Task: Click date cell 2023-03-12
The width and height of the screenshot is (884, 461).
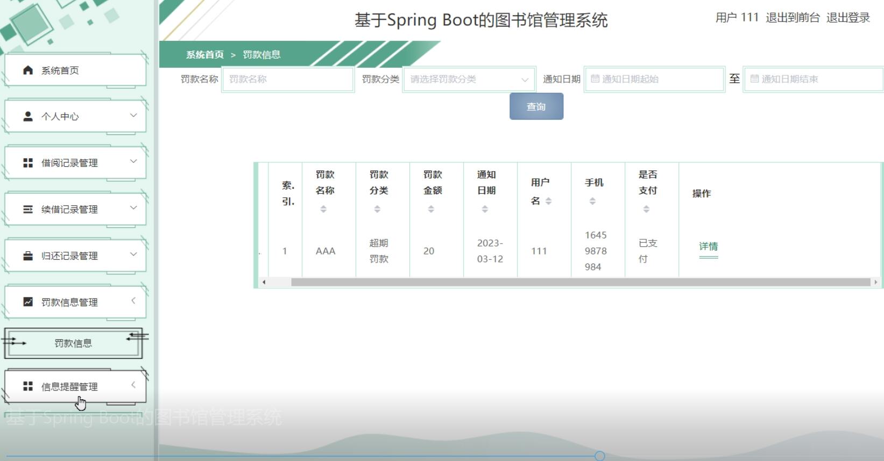Action: tap(490, 251)
